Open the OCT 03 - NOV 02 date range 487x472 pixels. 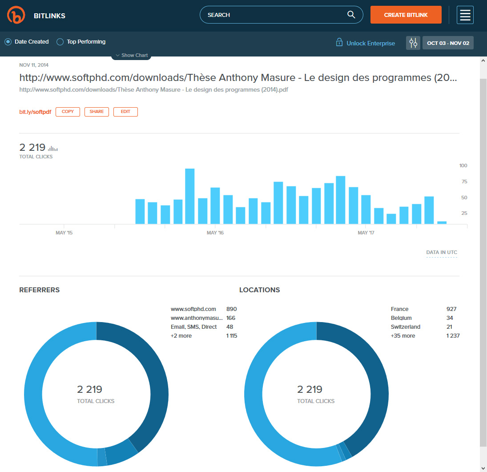(x=448, y=43)
